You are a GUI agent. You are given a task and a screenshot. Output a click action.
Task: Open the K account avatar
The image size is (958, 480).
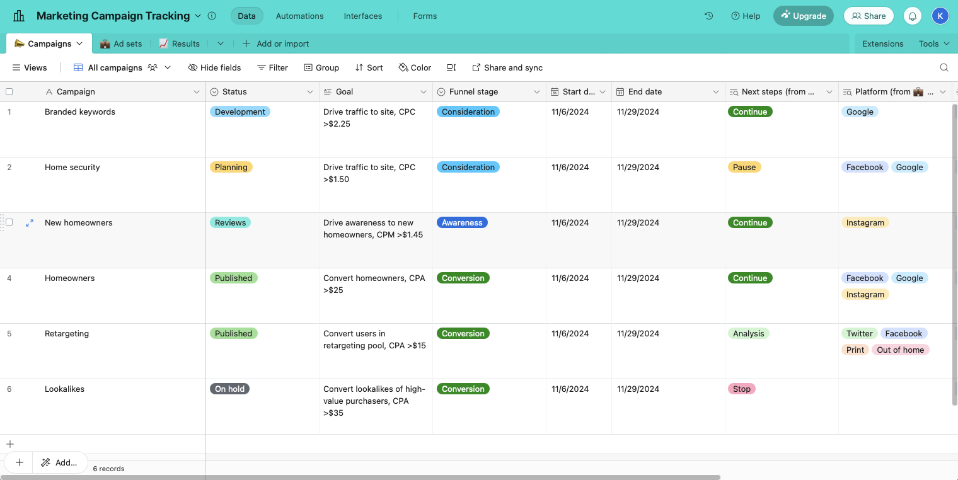tap(940, 16)
